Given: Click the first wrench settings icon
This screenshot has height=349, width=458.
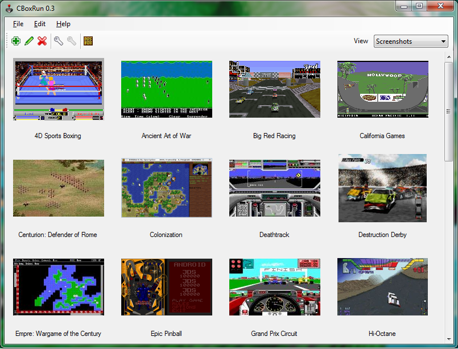Looking at the screenshot, I should 58,41.
